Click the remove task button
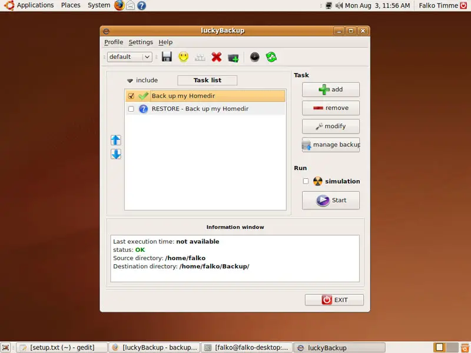Viewport: 471px width, 353px height. (331, 108)
